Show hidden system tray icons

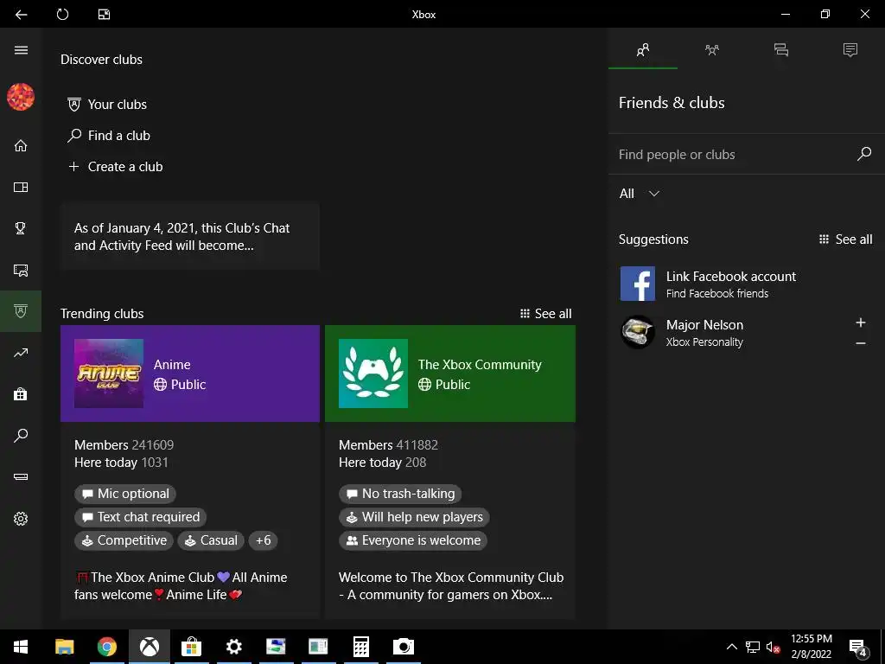tap(731, 647)
